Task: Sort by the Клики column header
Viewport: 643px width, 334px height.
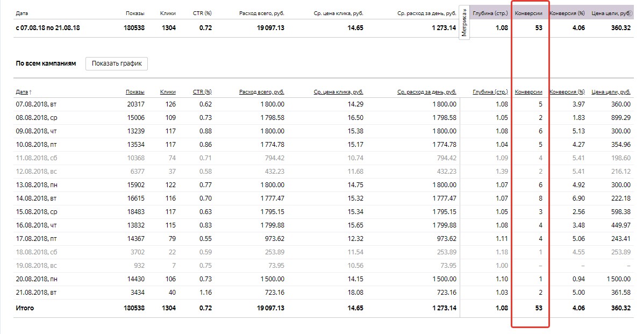Action: coord(167,92)
